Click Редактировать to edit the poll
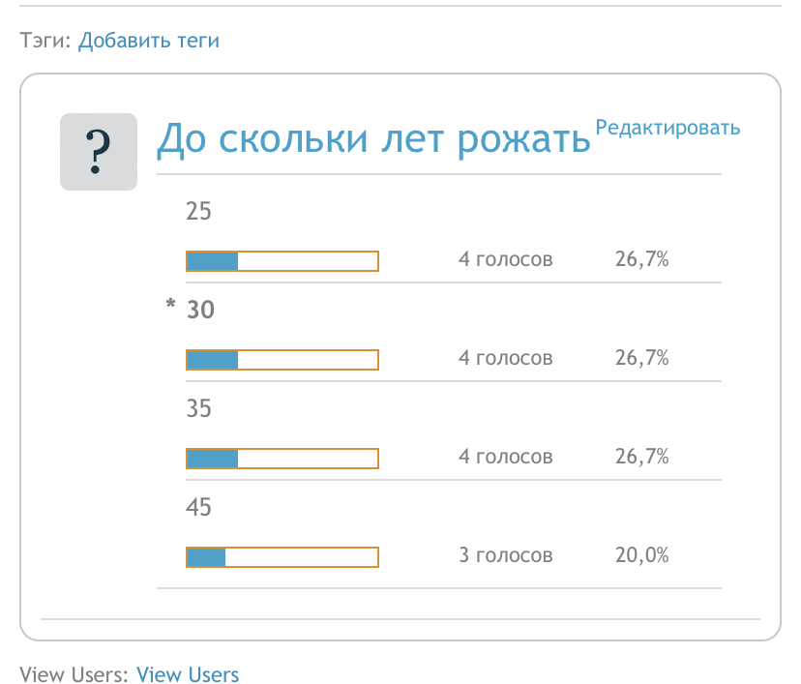Viewport: 801px width, 684px height. point(667,128)
